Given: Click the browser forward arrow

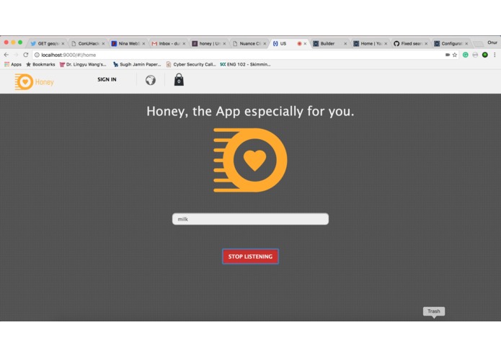Looking at the screenshot, I should pyautogui.click(x=16, y=55).
